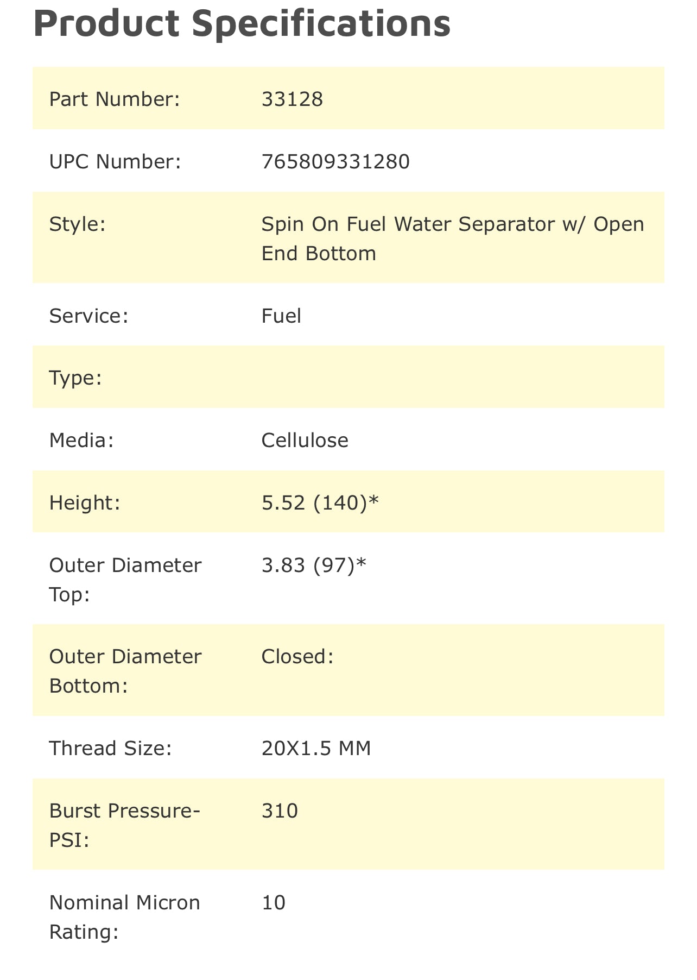This screenshot has width=697, height=980.
Task: Click the Burst Pressure-PSI label
Action: (124, 825)
